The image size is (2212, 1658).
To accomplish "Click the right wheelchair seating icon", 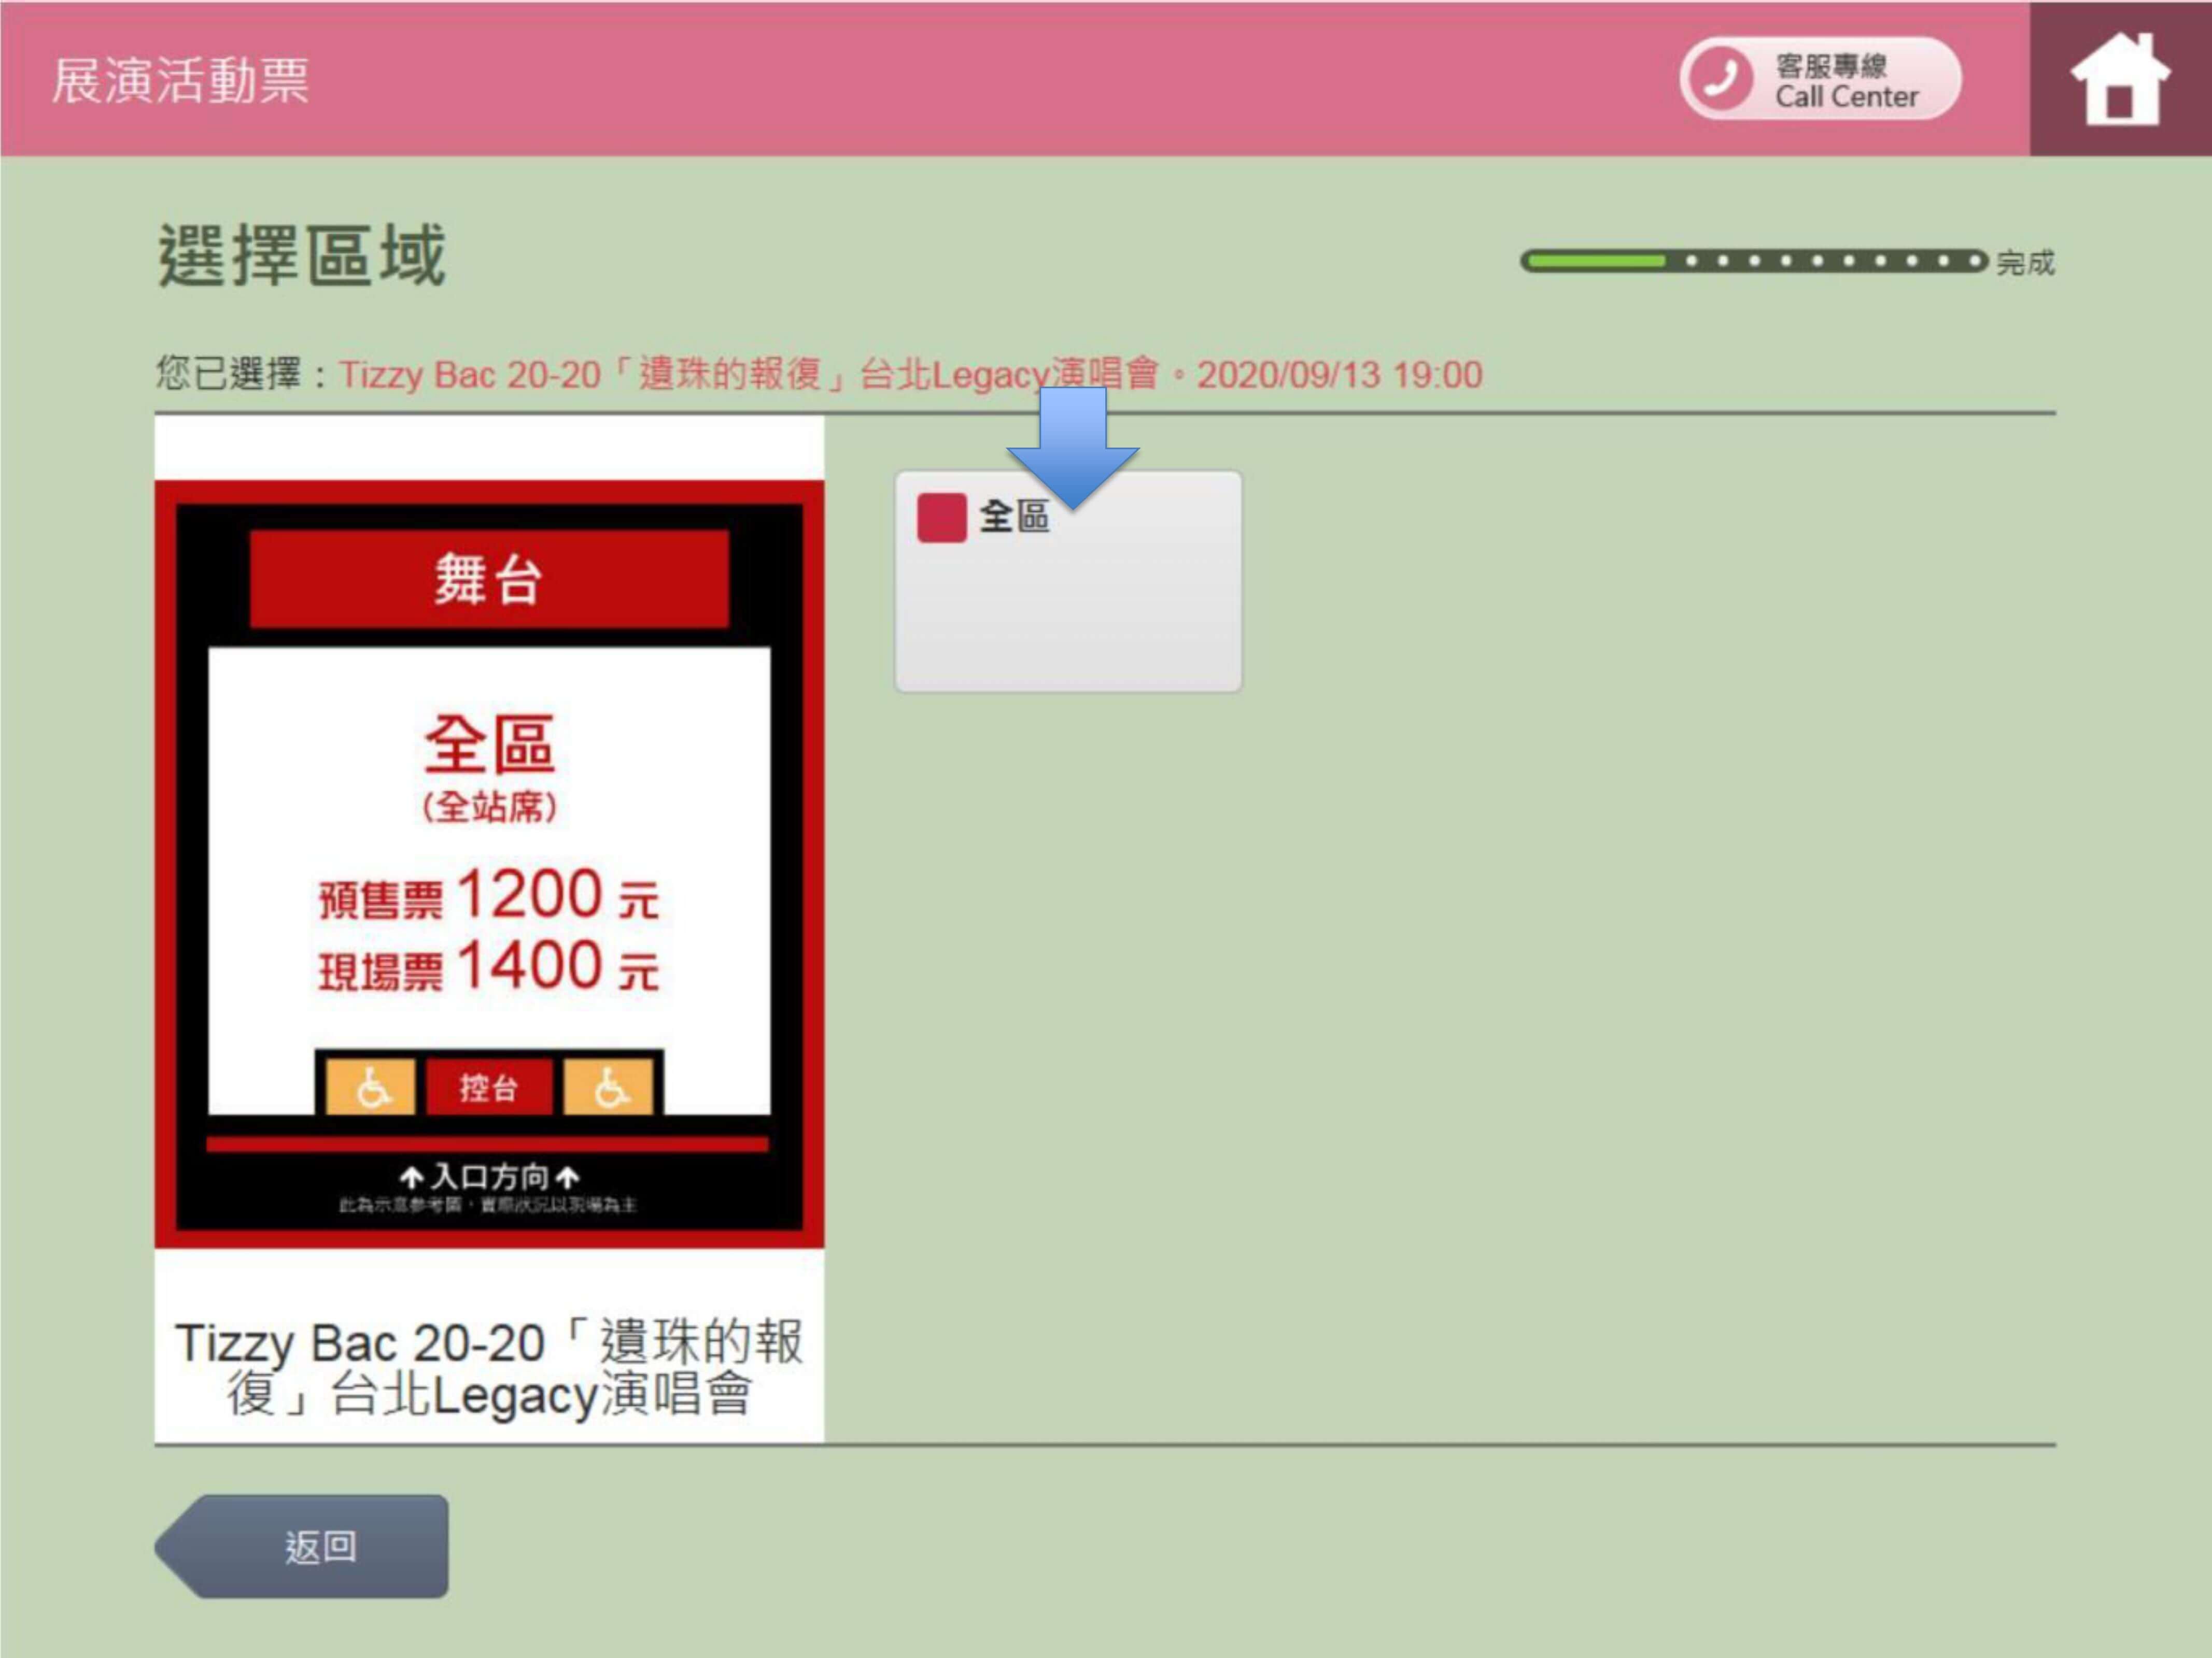I will pos(609,1087).
